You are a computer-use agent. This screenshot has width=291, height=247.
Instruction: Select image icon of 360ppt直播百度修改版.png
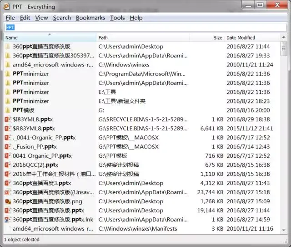coord(8,201)
